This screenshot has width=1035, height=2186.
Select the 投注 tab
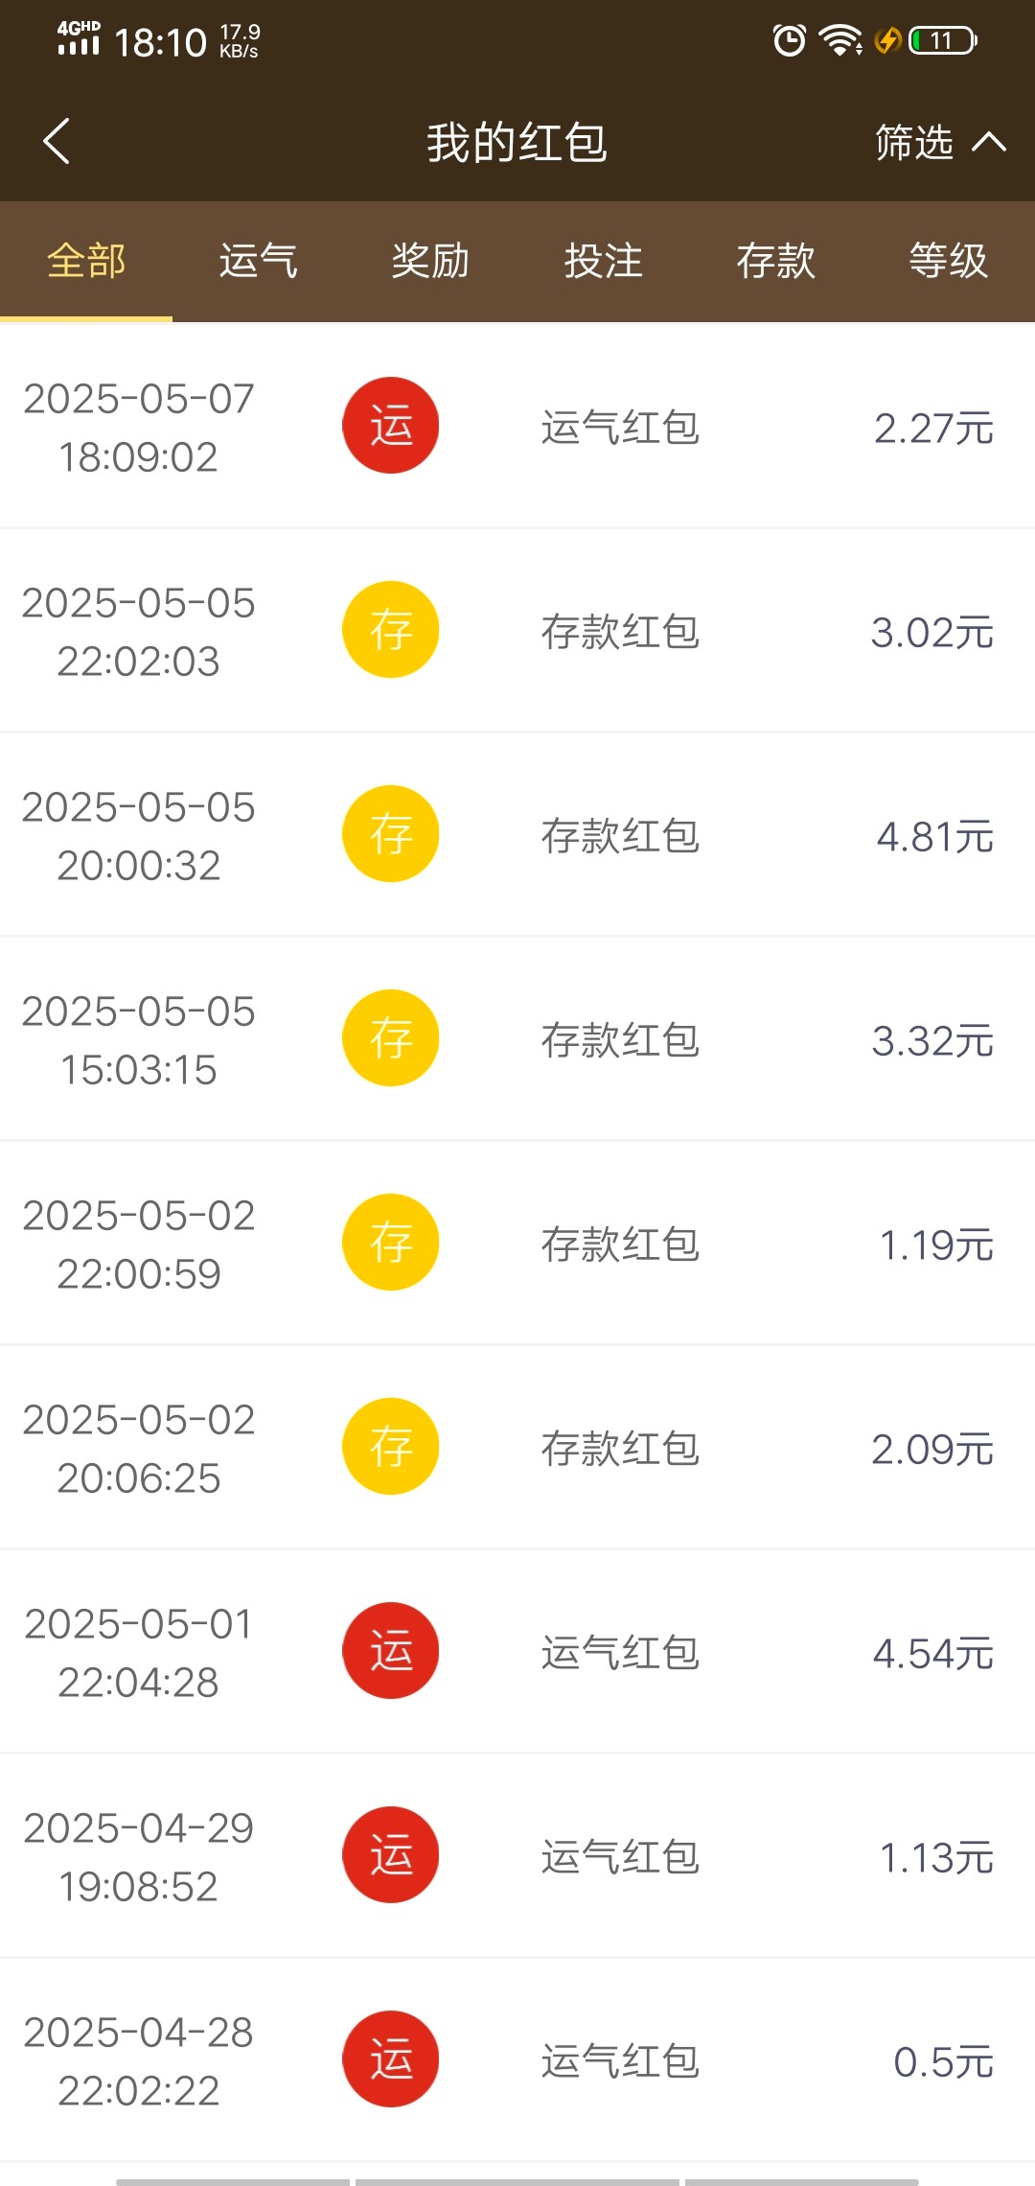click(603, 261)
